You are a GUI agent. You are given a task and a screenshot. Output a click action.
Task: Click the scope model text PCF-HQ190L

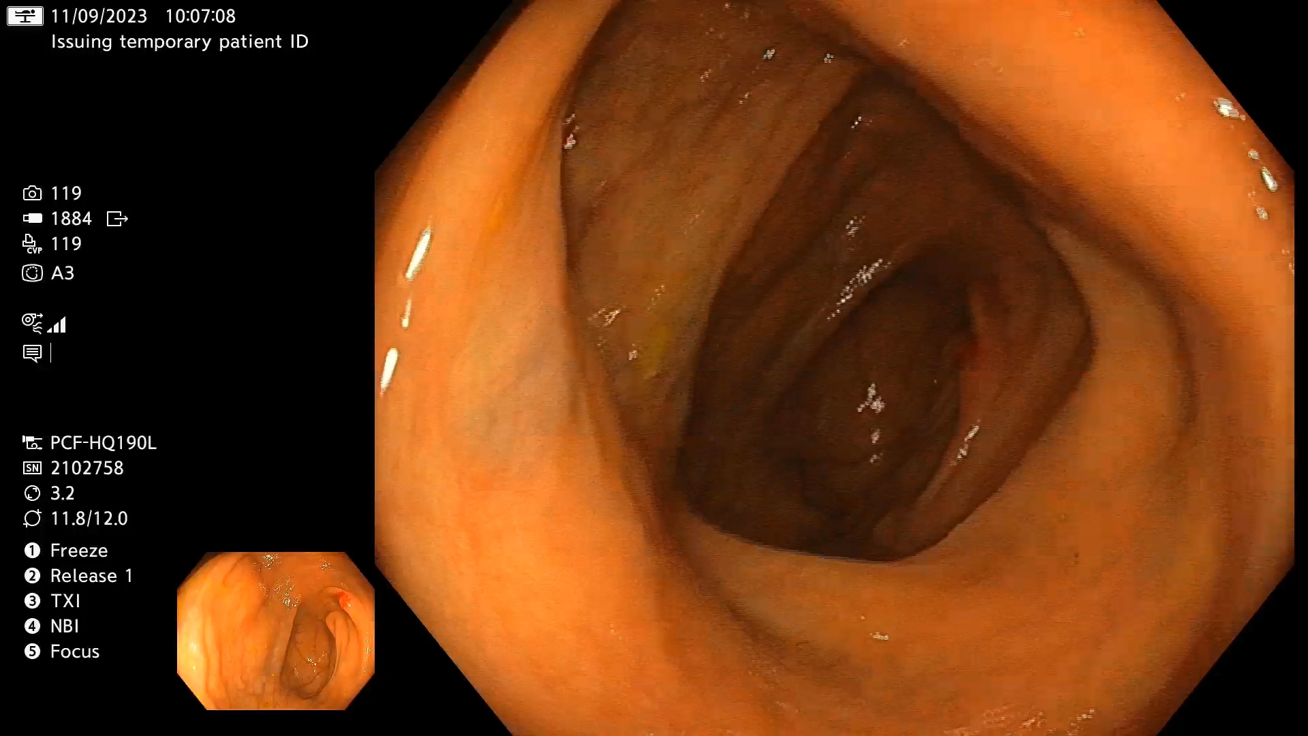click(104, 443)
